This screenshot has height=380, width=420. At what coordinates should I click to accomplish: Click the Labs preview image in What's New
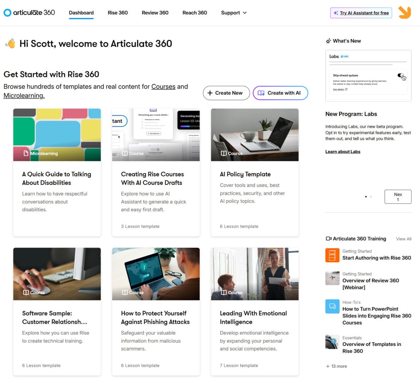[368, 76]
